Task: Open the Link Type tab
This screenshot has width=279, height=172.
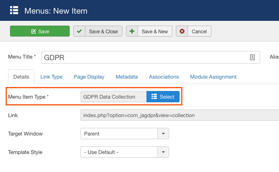Action: pos(52,77)
